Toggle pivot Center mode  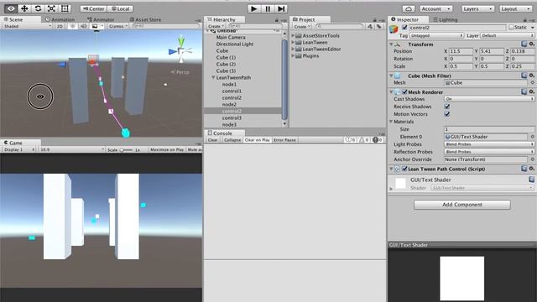[x=94, y=9]
